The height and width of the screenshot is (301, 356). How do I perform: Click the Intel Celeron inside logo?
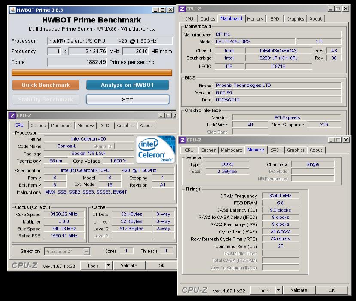tap(155, 150)
